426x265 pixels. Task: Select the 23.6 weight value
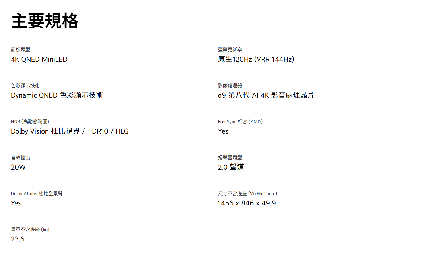18,239
